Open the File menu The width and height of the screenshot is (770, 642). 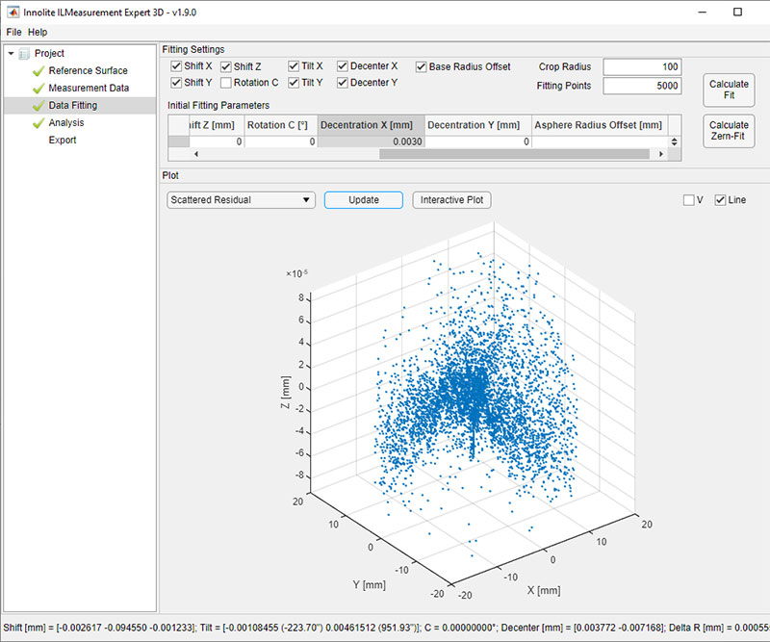pyautogui.click(x=13, y=32)
